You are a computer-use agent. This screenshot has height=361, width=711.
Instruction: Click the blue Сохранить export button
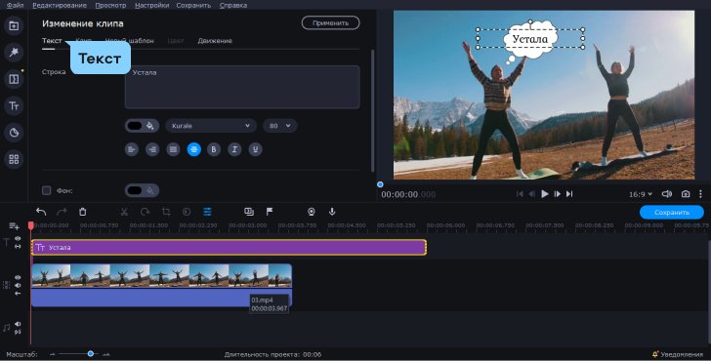coord(672,212)
